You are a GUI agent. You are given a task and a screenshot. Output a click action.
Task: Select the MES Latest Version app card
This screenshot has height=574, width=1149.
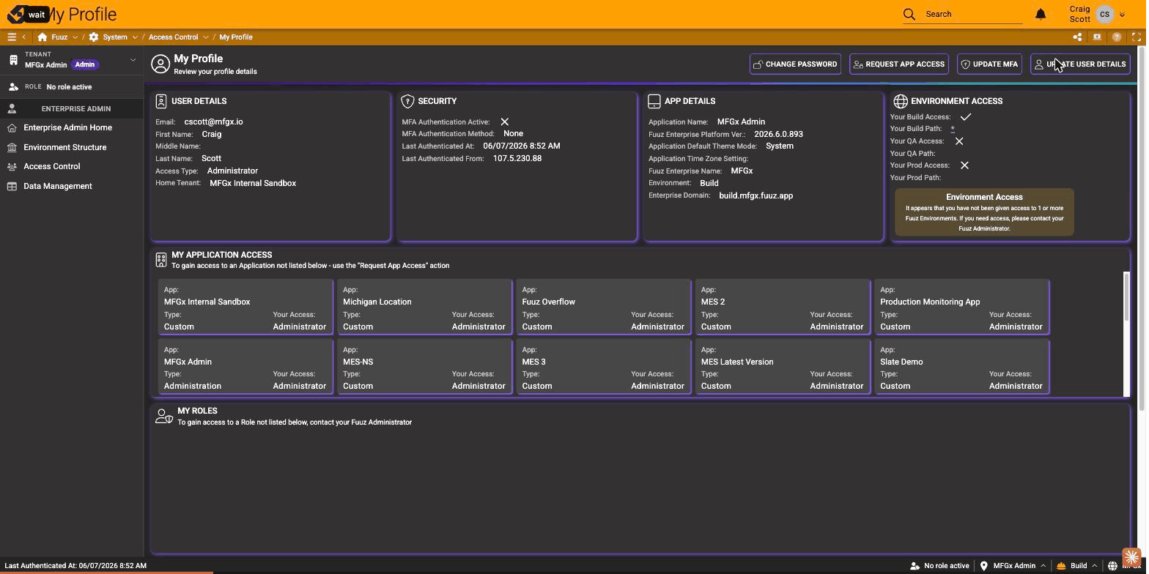tap(783, 366)
